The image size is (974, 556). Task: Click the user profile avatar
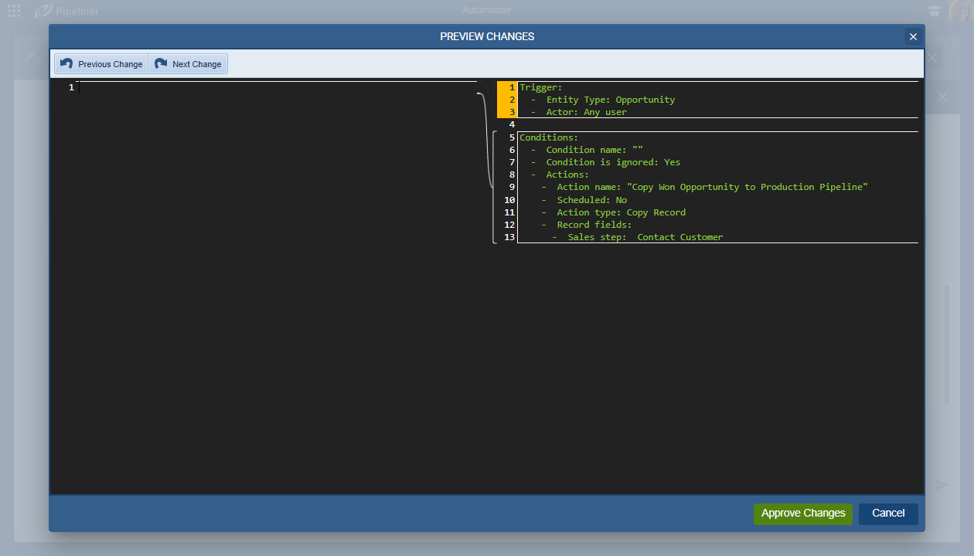click(x=959, y=10)
